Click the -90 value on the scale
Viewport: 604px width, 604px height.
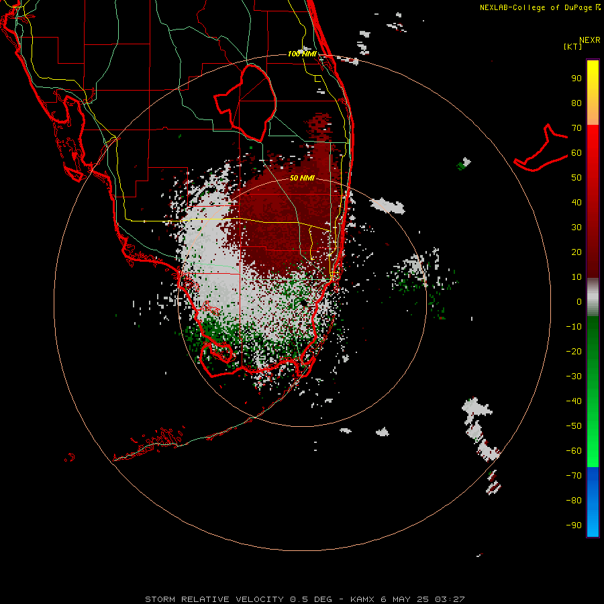coord(574,525)
